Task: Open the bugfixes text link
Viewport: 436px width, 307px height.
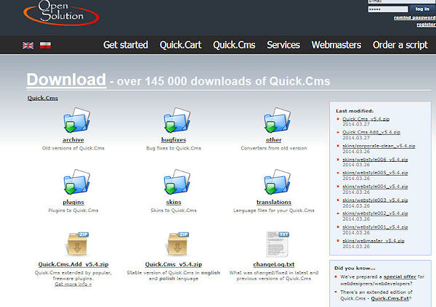Action: pos(174,140)
